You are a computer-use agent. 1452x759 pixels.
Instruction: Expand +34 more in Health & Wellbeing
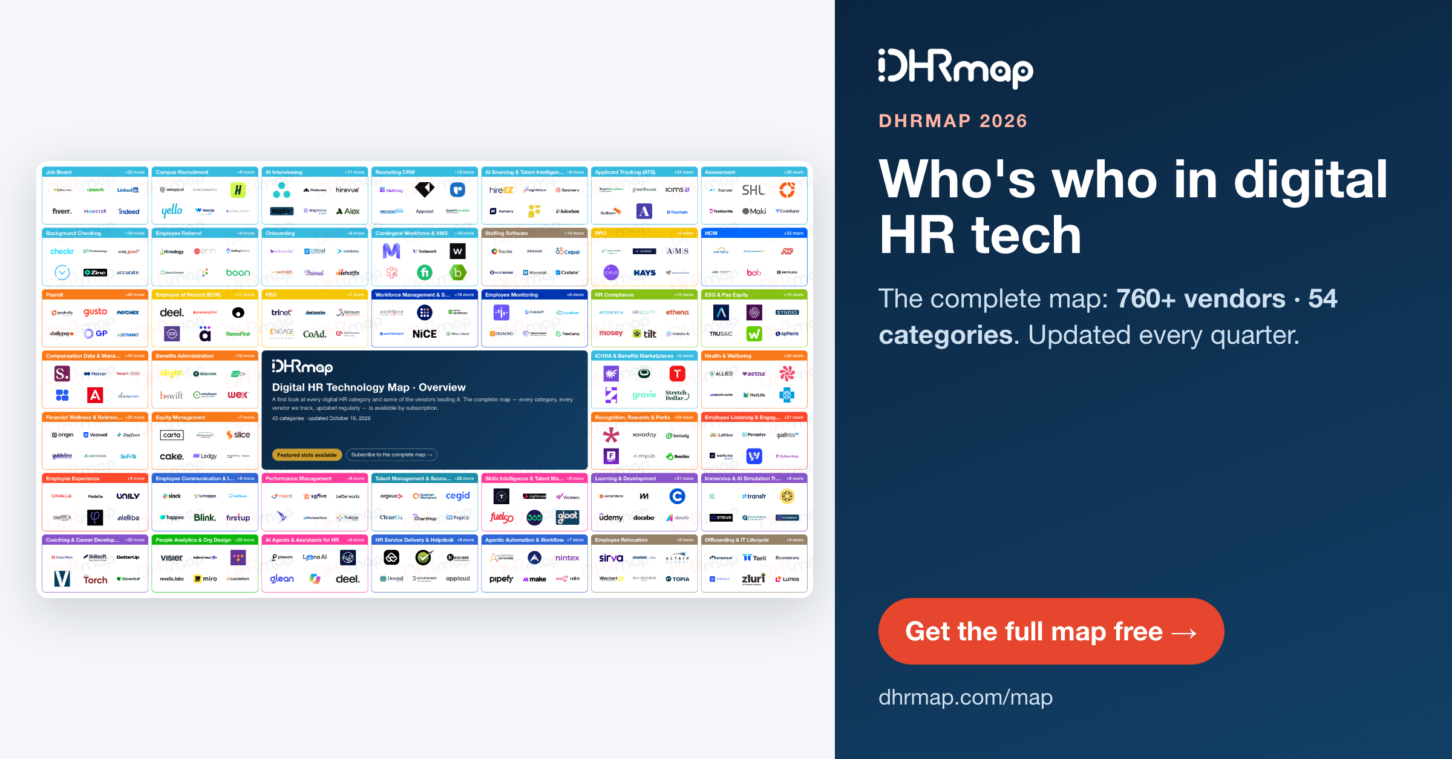pos(794,356)
